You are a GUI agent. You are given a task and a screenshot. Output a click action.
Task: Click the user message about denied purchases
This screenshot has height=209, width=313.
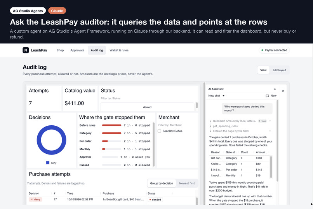click(x=247, y=109)
